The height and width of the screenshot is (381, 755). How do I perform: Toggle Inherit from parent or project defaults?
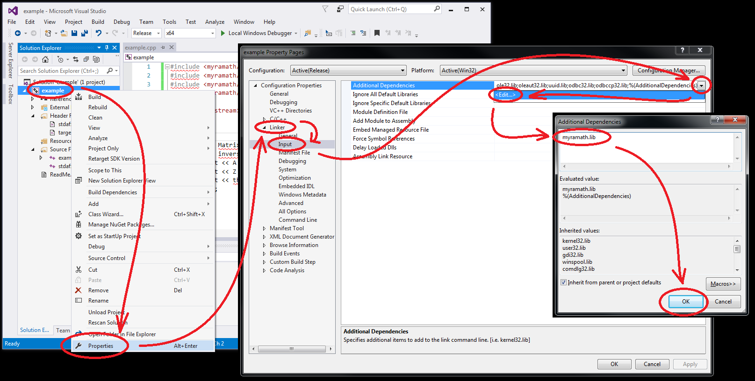pyautogui.click(x=564, y=282)
